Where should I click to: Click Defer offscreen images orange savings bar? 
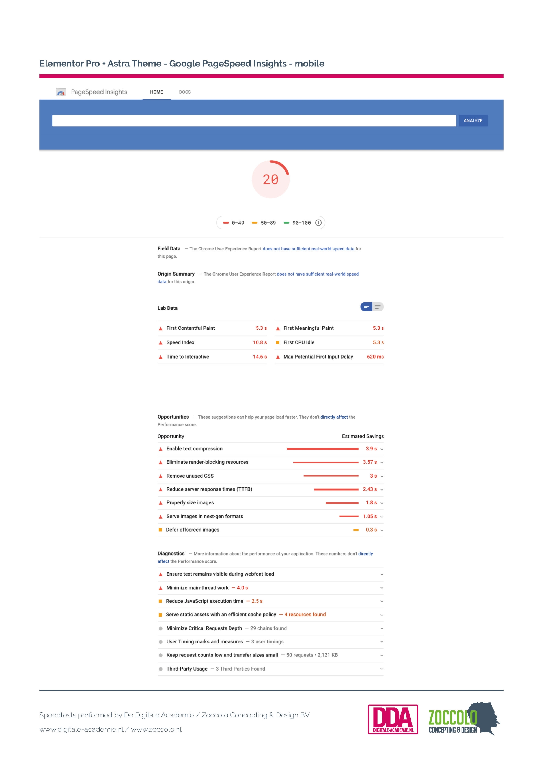356,530
